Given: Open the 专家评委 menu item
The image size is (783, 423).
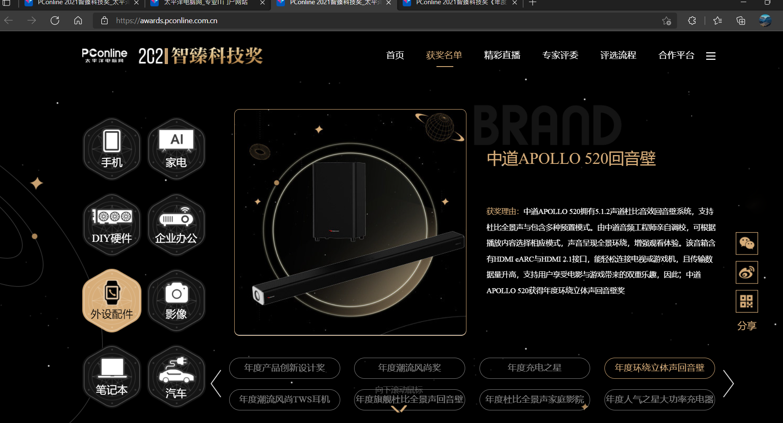Looking at the screenshot, I should coord(560,55).
